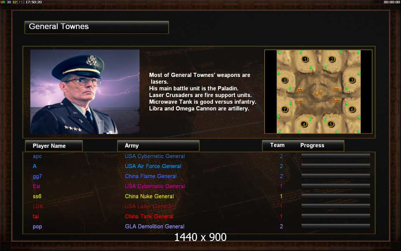Select the Player Name column header
This screenshot has height=251, width=401.
click(x=54, y=146)
